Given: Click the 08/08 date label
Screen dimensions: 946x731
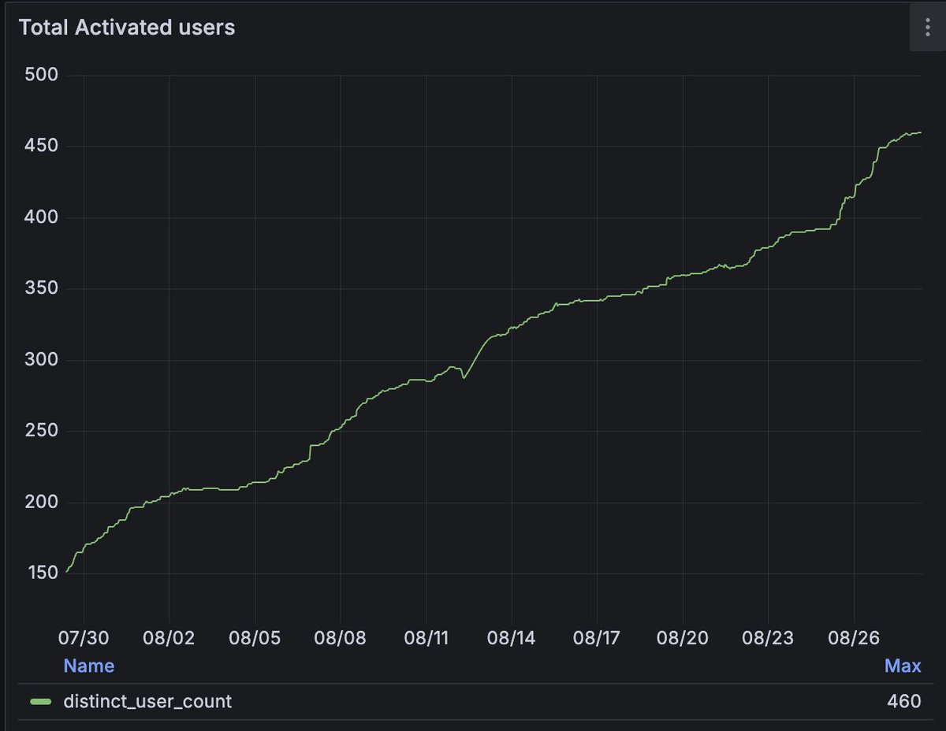Looking at the screenshot, I should tap(341, 637).
